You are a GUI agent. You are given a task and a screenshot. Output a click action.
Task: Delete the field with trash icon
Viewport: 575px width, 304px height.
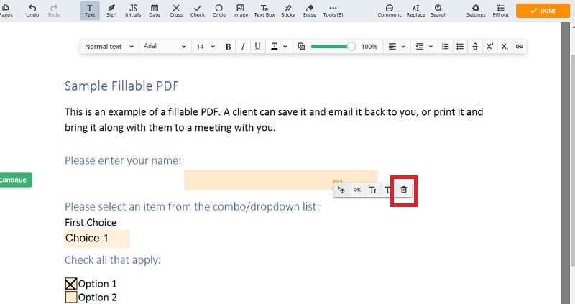(x=404, y=190)
